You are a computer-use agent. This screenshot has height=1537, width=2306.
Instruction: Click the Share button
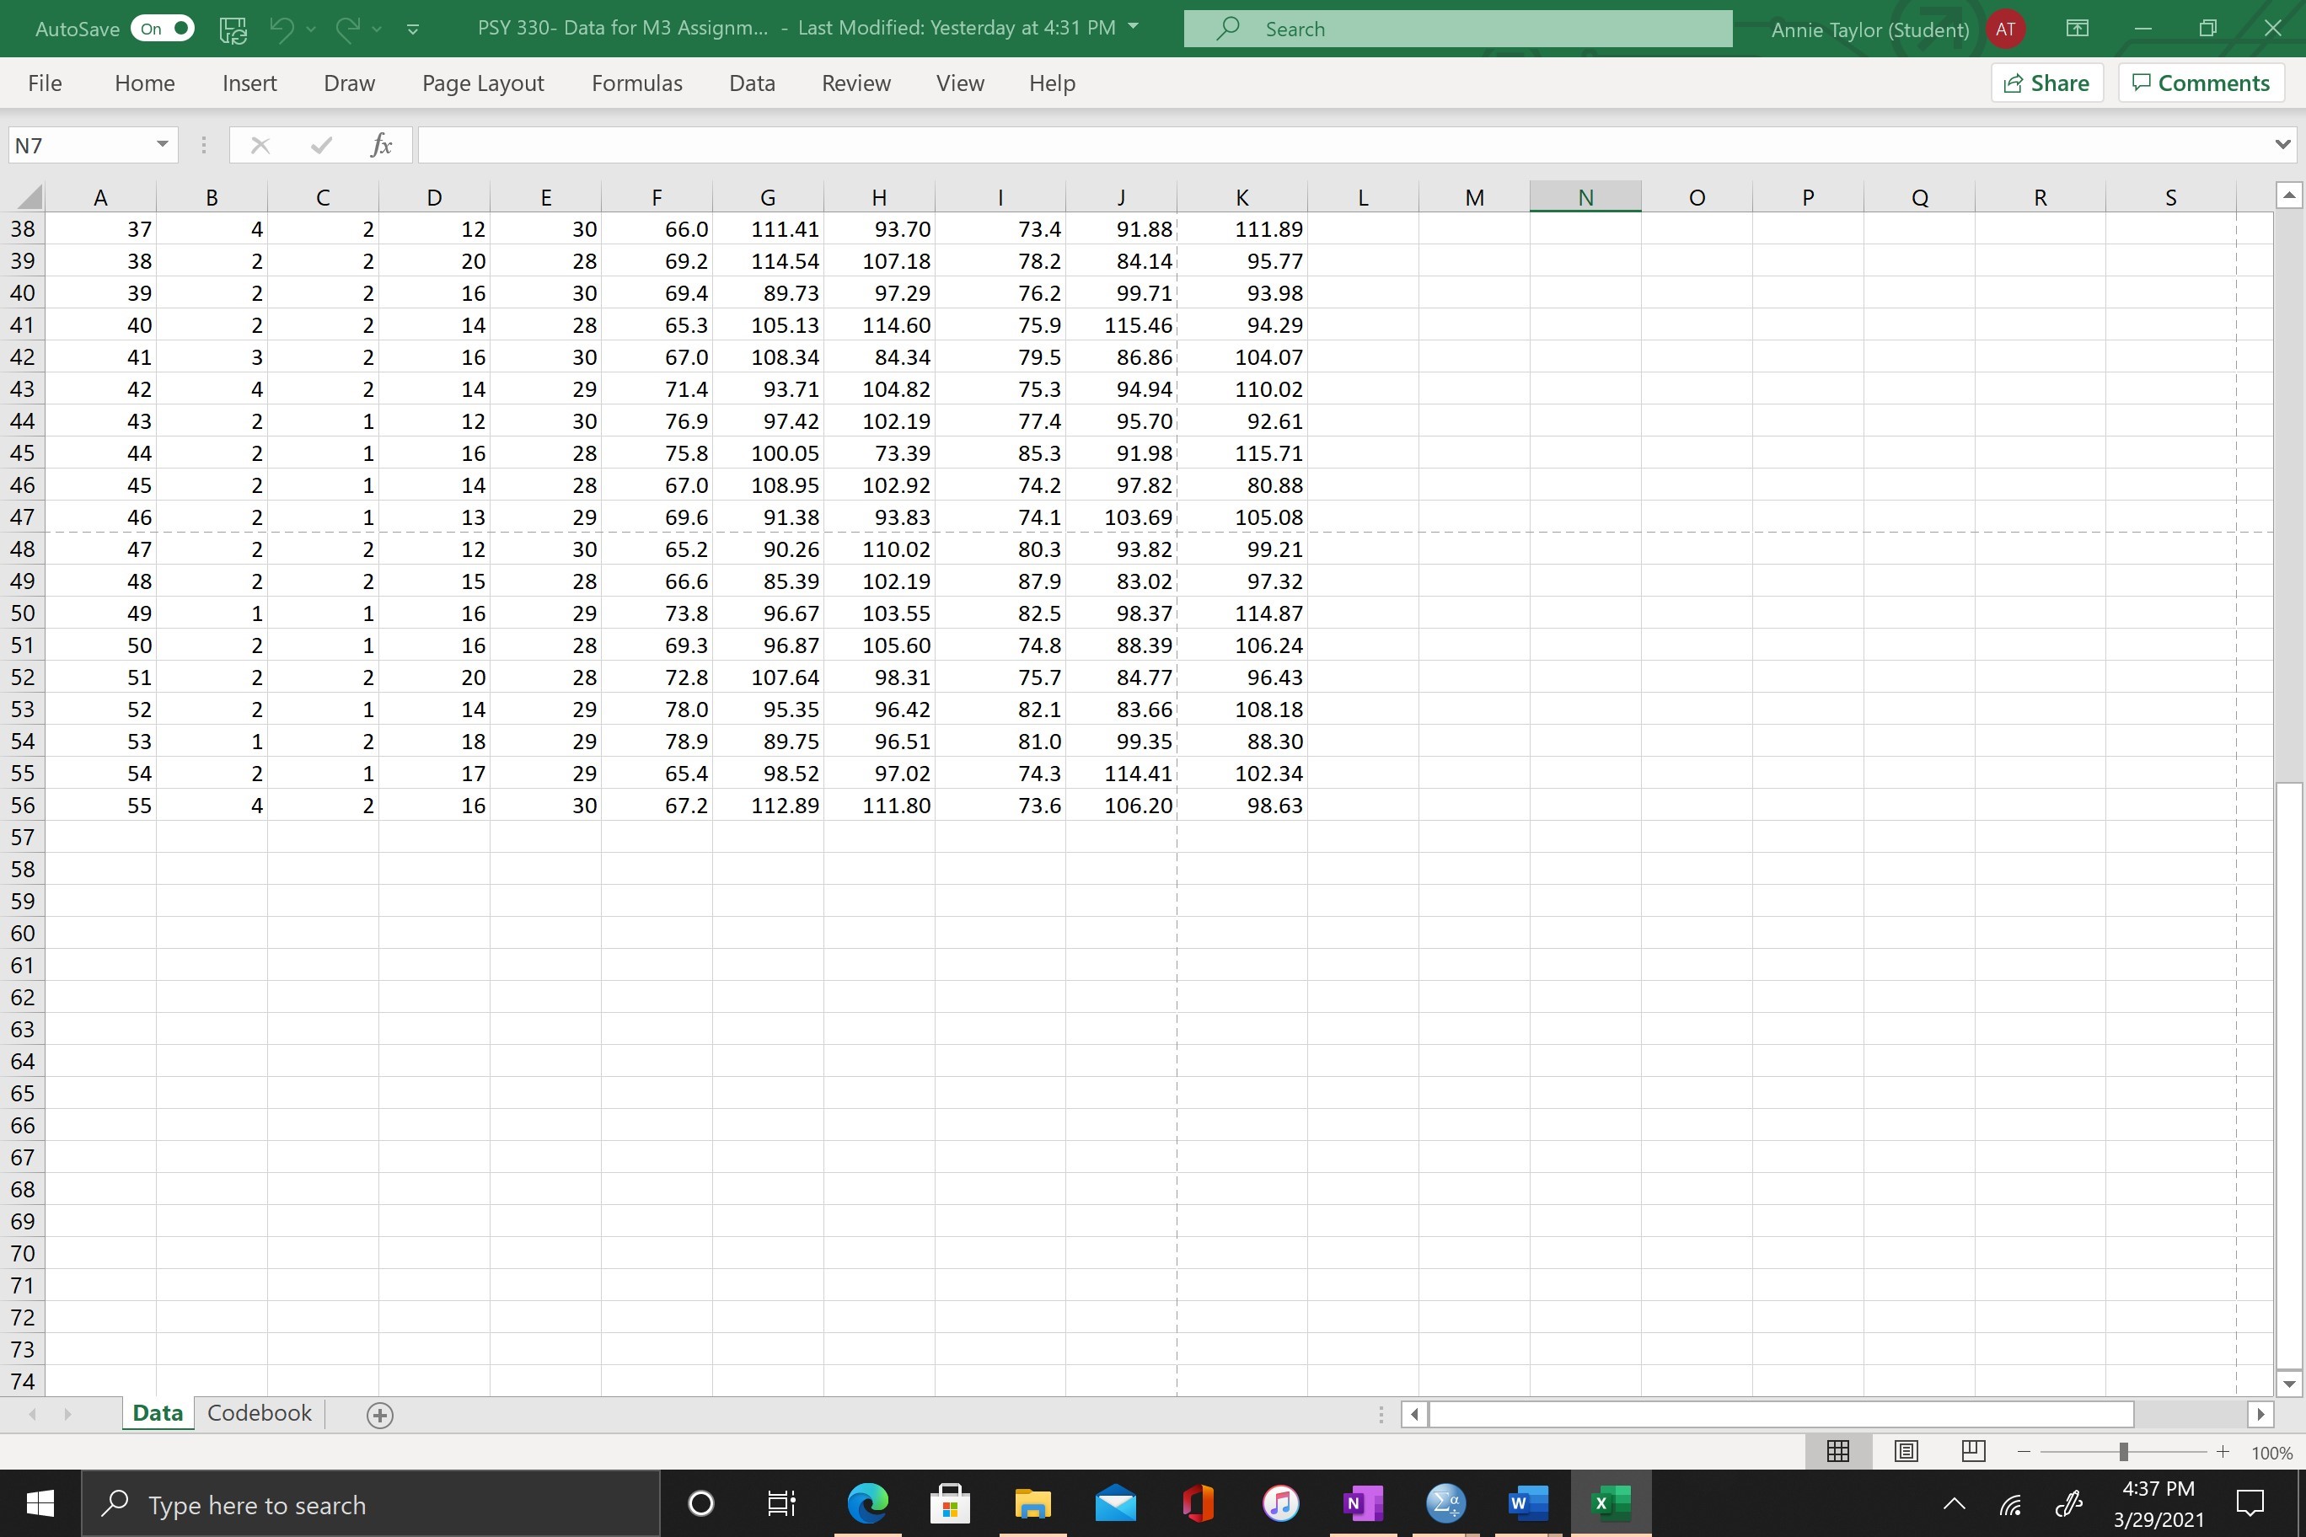2046,83
